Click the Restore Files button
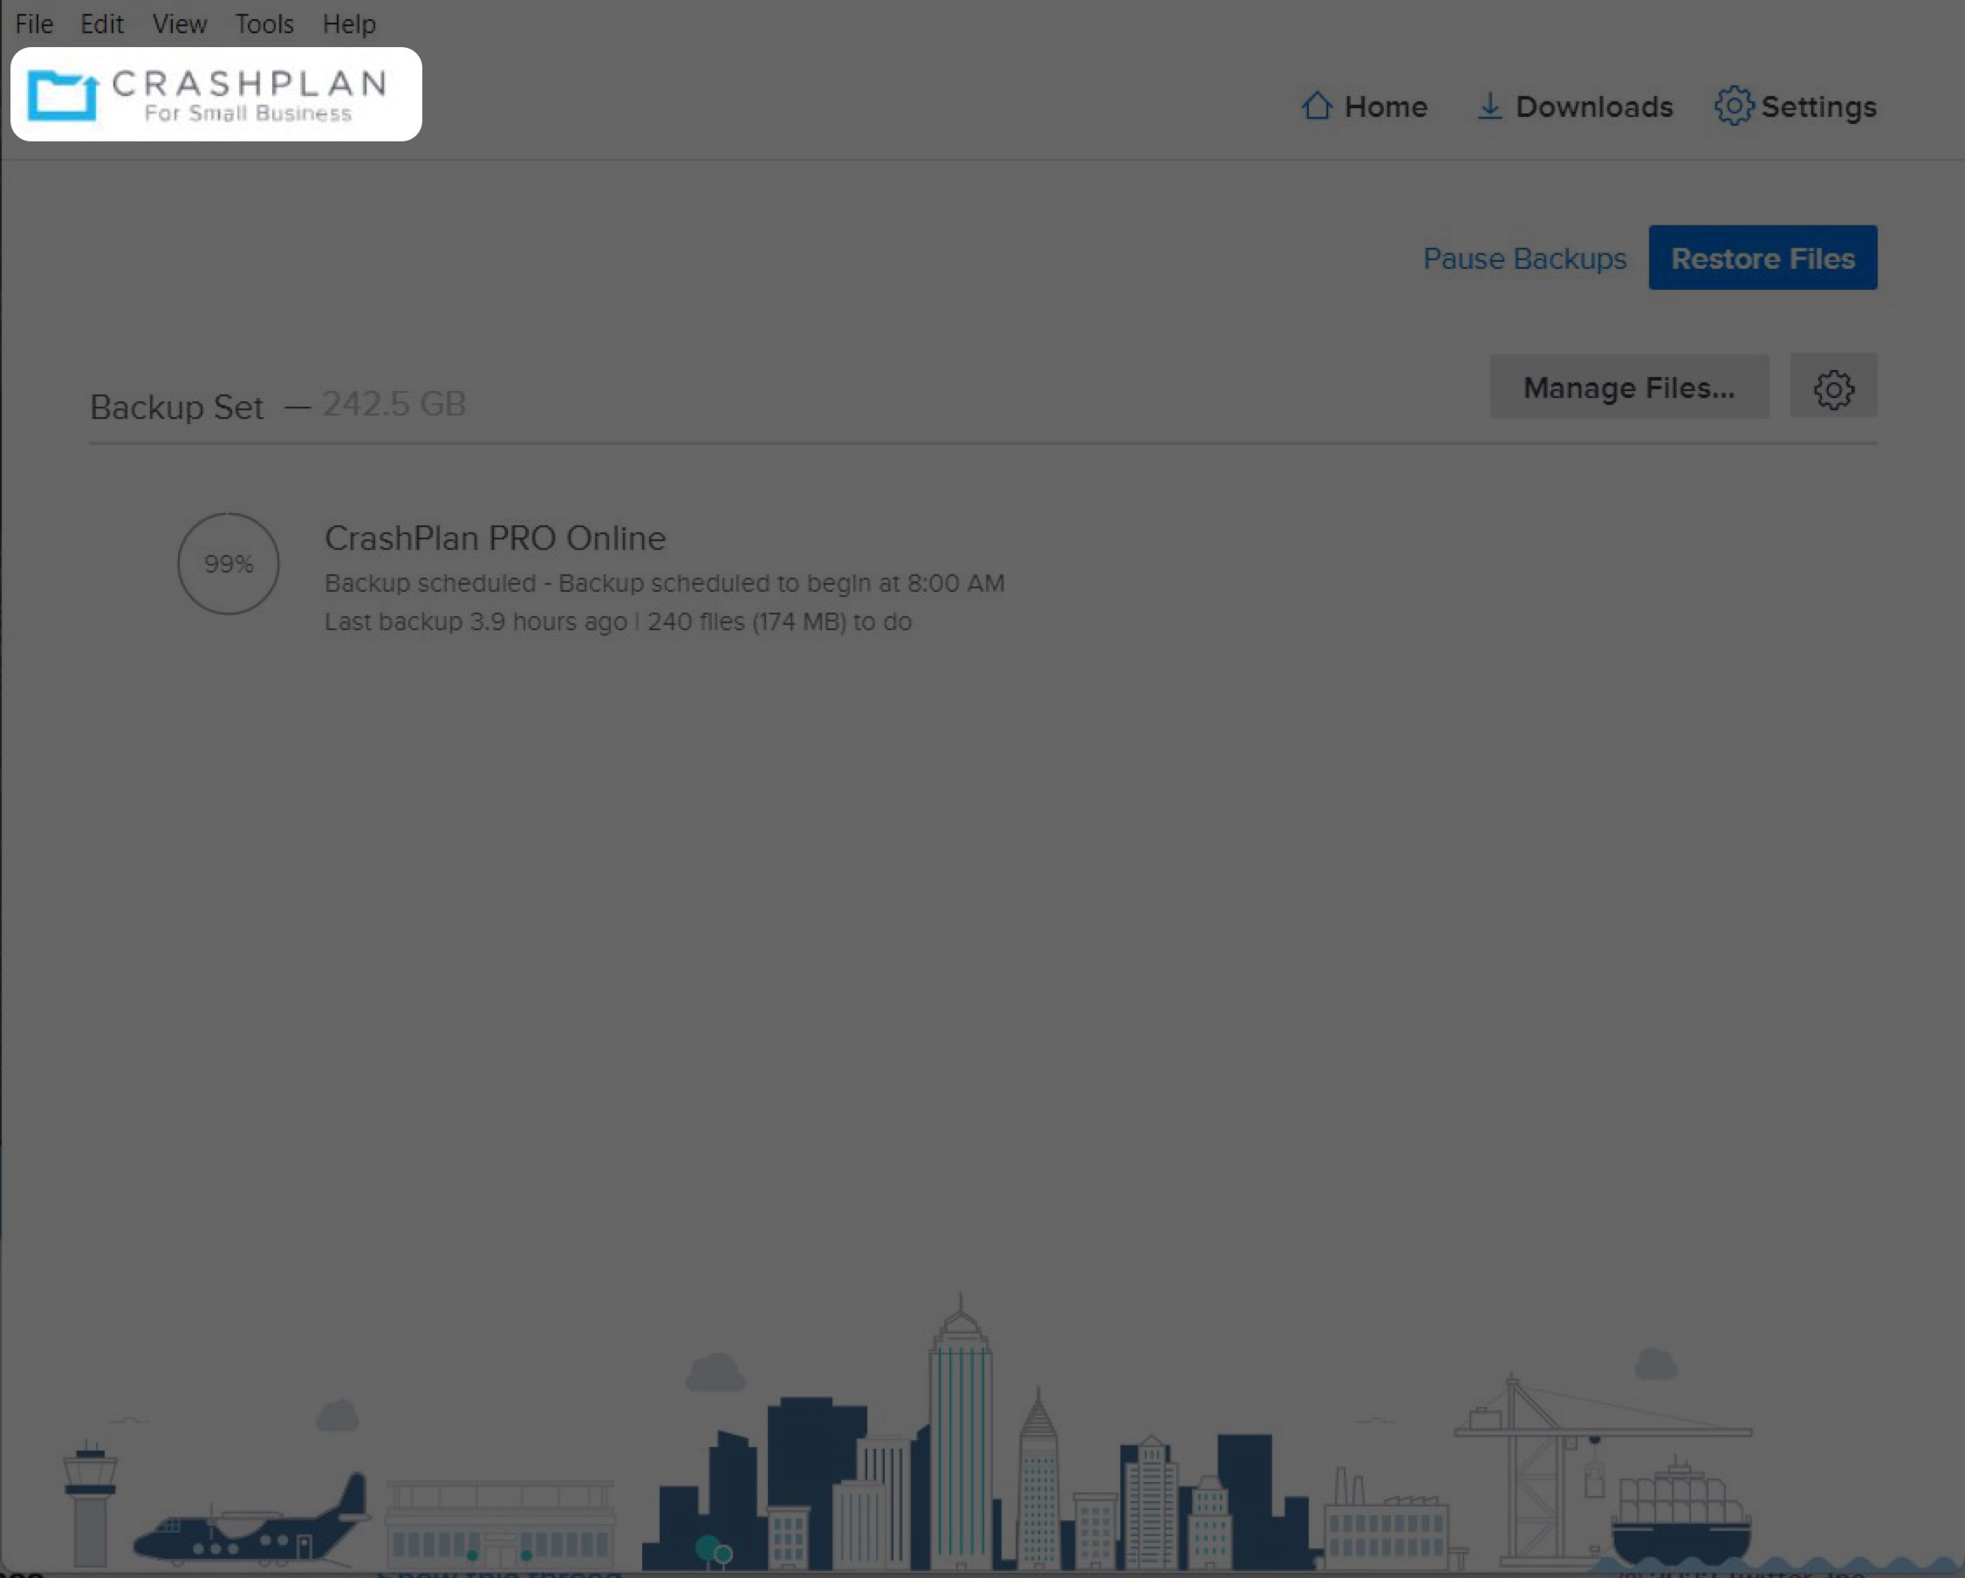The height and width of the screenshot is (1578, 1965). click(x=1763, y=258)
